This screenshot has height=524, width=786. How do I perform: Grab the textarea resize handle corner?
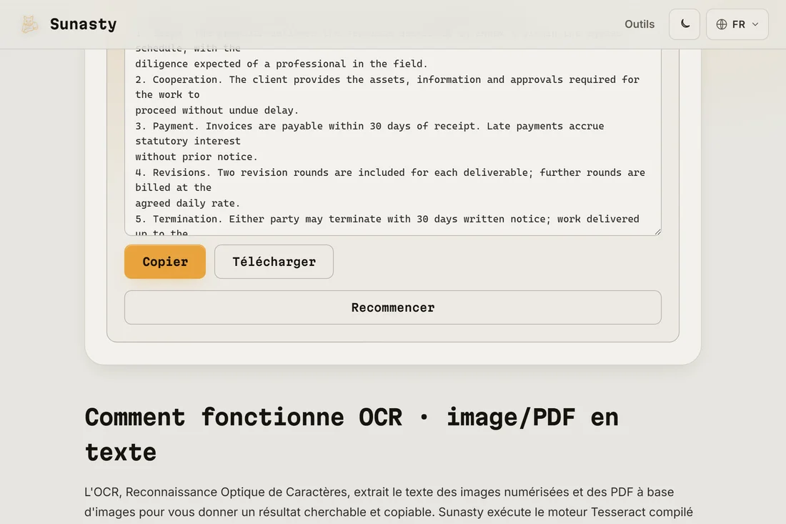[x=657, y=231]
